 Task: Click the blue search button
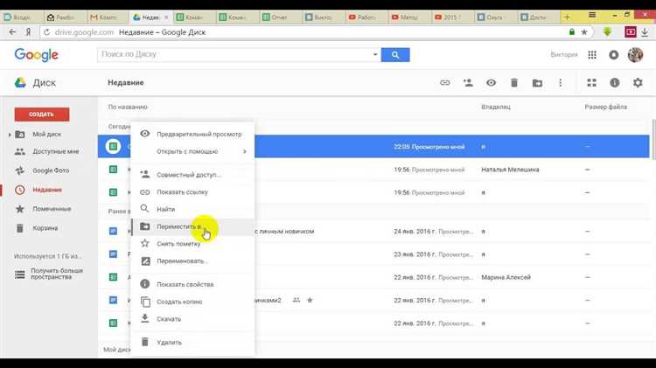[x=395, y=55]
